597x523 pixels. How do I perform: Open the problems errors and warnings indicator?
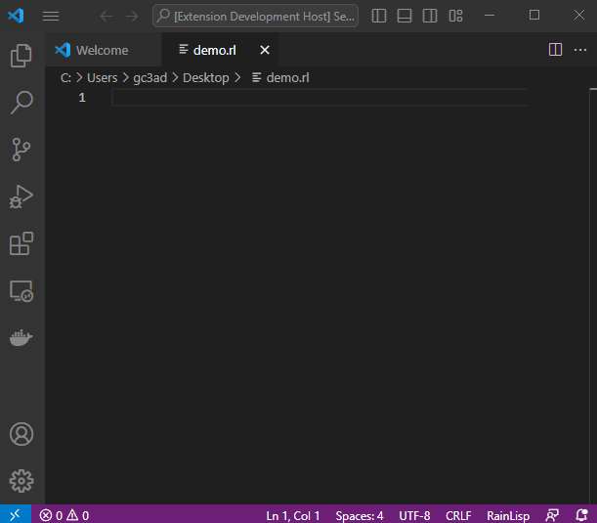[x=64, y=515]
